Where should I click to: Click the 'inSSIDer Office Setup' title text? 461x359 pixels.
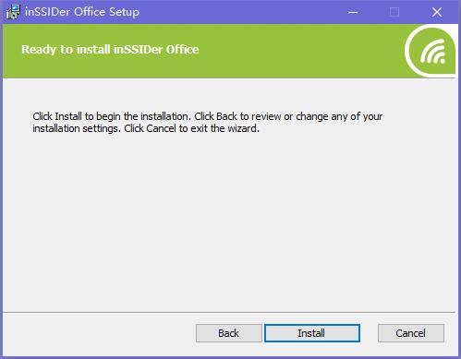pyautogui.click(x=82, y=12)
